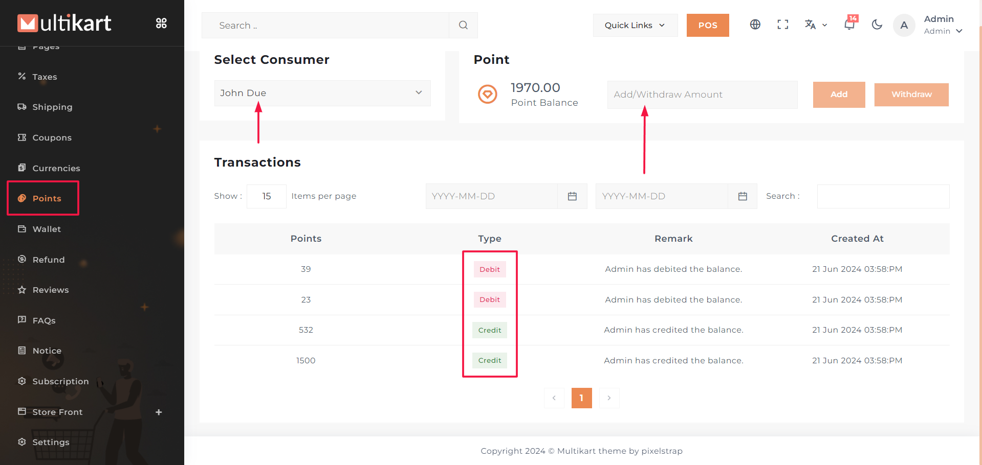Screen dimensions: 982x465
Task: Click the notification bell icon
Action: point(849,25)
